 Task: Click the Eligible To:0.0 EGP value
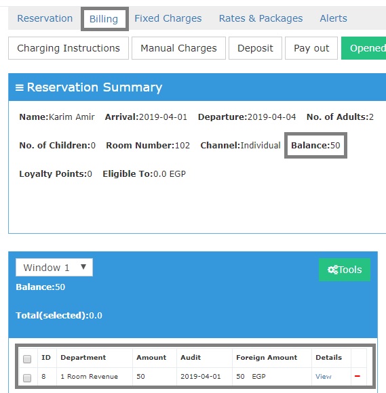pyautogui.click(x=170, y=174)
